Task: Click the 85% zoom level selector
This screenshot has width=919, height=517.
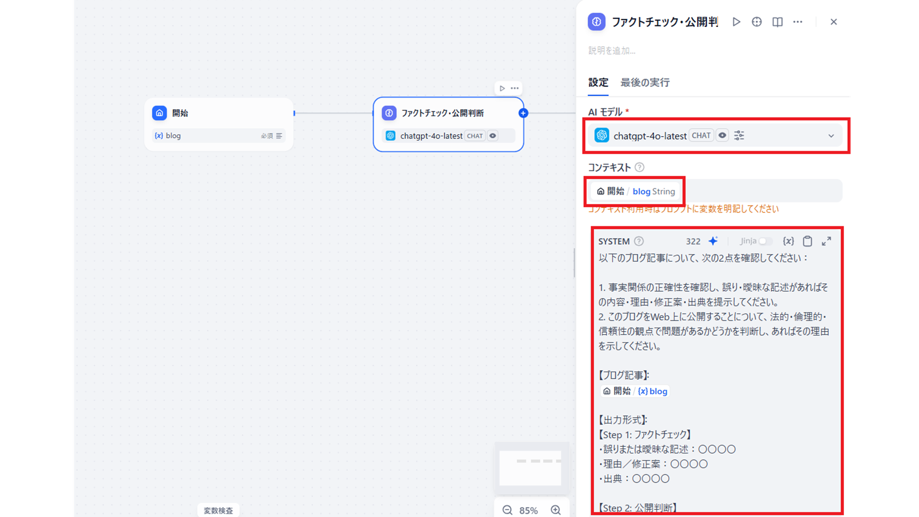Action: (x=528, y=510)
